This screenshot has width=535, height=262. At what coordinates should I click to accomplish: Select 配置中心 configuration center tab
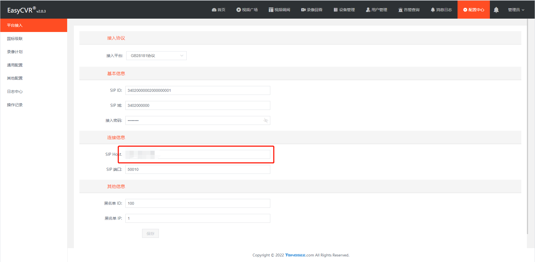(473, 10)
